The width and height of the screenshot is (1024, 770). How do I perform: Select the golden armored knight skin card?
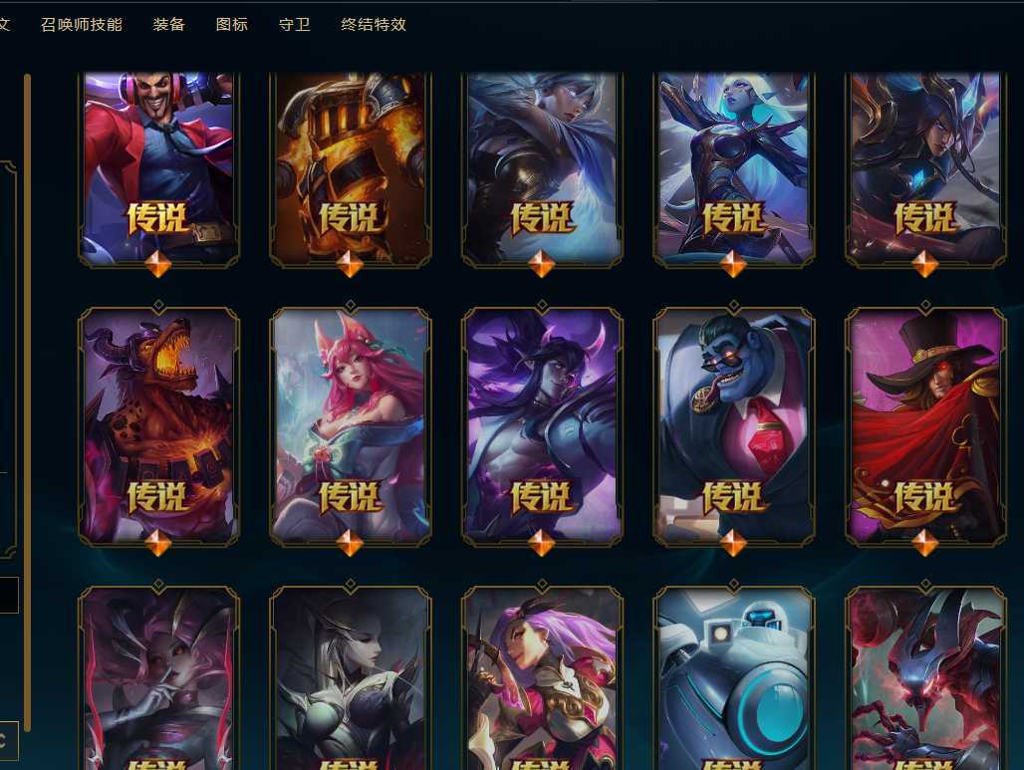tap(351, 168)
